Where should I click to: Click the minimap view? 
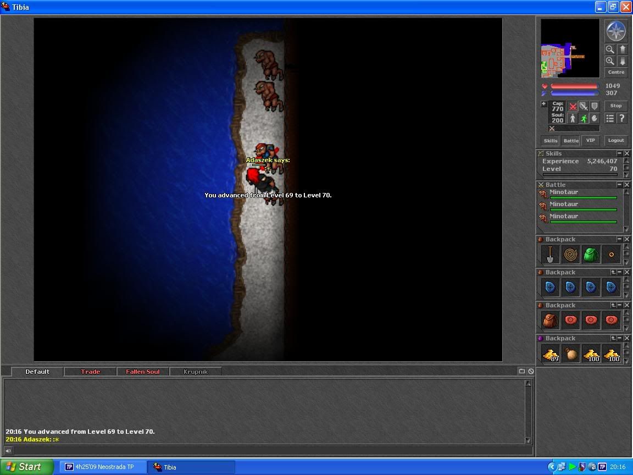coord(570,48)
